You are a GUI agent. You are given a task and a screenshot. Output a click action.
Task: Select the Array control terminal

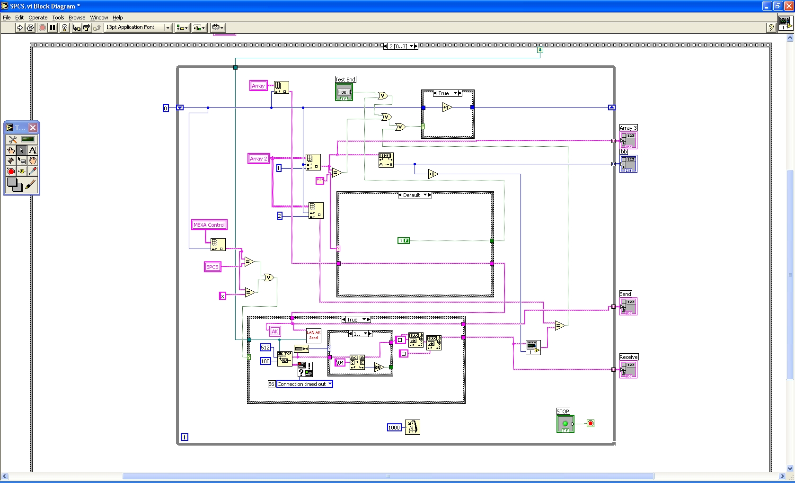tap(258, 86)
